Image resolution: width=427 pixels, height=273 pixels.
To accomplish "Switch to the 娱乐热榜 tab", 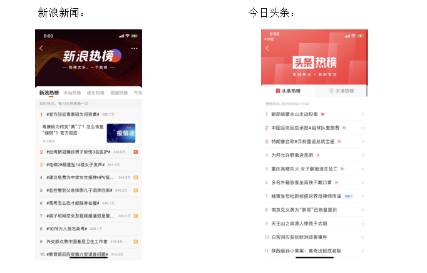I will coord(96,93).
